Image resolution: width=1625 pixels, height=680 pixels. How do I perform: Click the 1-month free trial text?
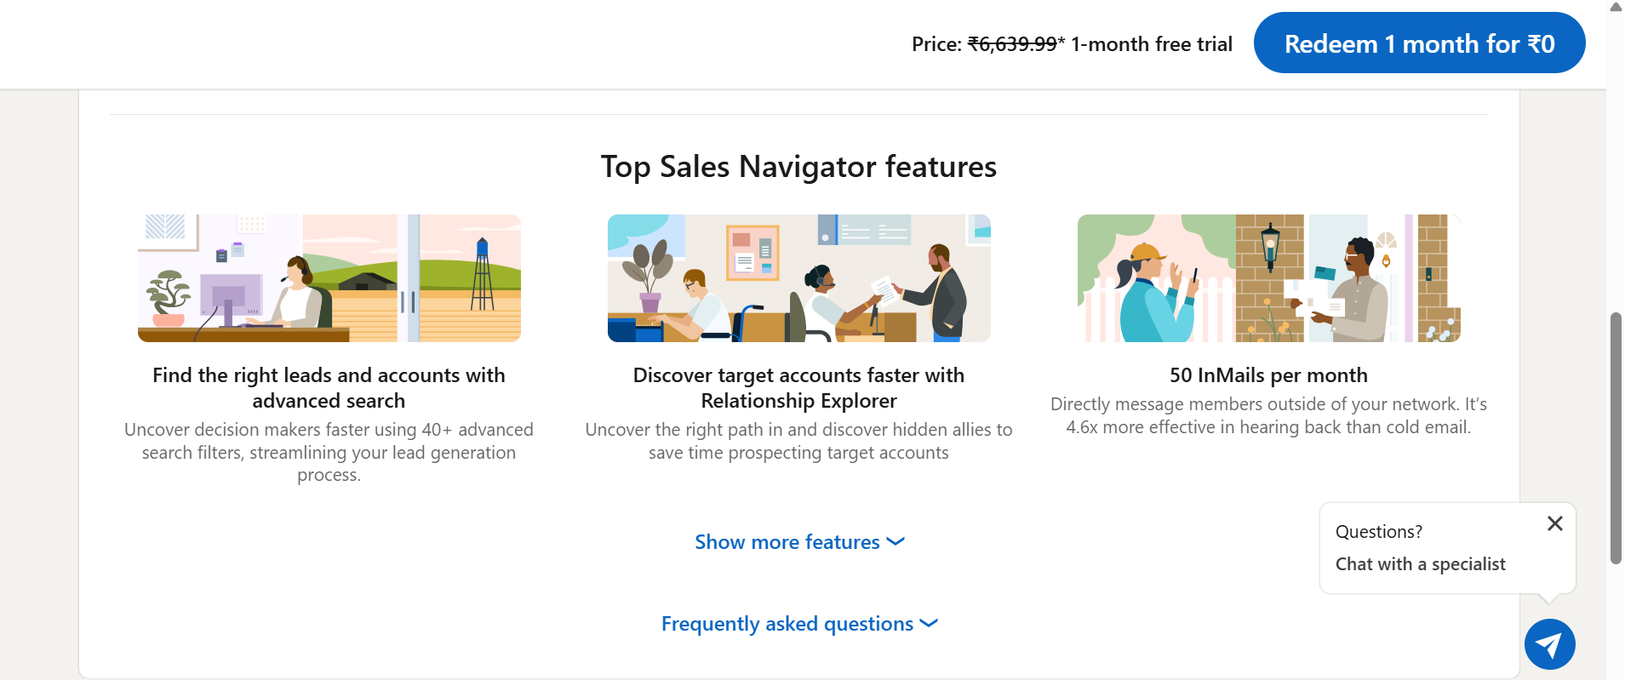click(x=1152, y=44)
